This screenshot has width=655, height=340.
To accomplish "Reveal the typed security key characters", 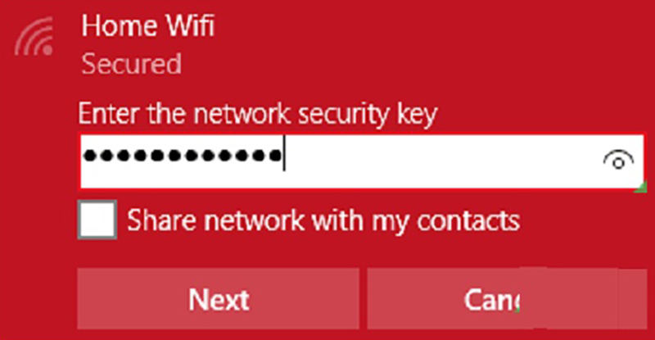I will point(618,161).
